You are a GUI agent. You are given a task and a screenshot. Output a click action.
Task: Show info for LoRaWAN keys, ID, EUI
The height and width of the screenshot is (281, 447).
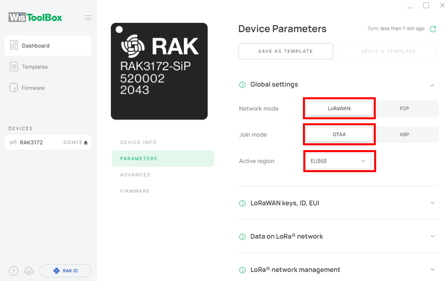pyautogui.click(x=243, y=203)
